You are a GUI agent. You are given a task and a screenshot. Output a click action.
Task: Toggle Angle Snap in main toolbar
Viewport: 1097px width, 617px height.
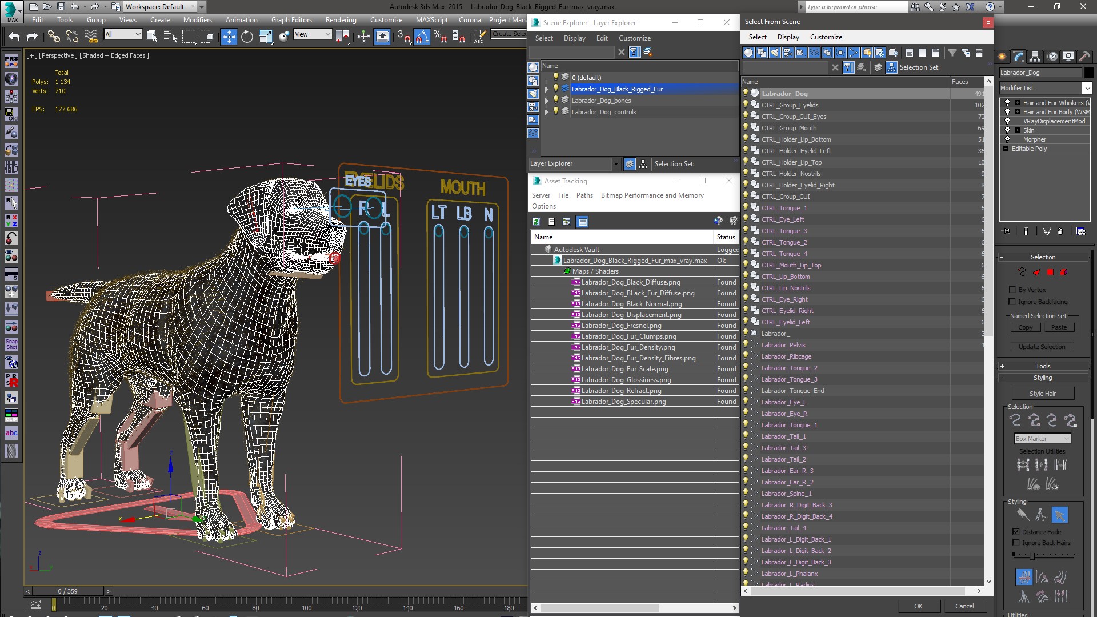coord(422,37)
